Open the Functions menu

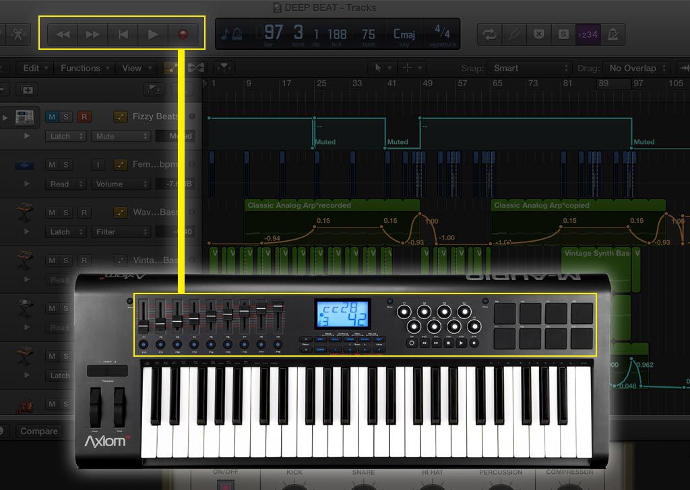84,68
